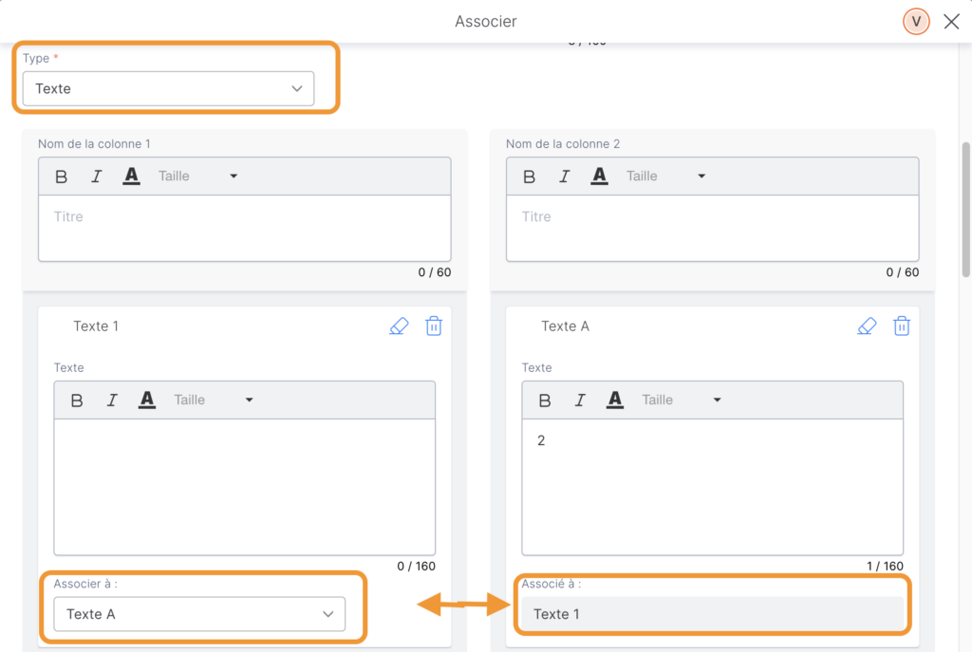Open text color in column 1 name editor
This screenshot has width=972, height=652.
click(x=131, y=177)
